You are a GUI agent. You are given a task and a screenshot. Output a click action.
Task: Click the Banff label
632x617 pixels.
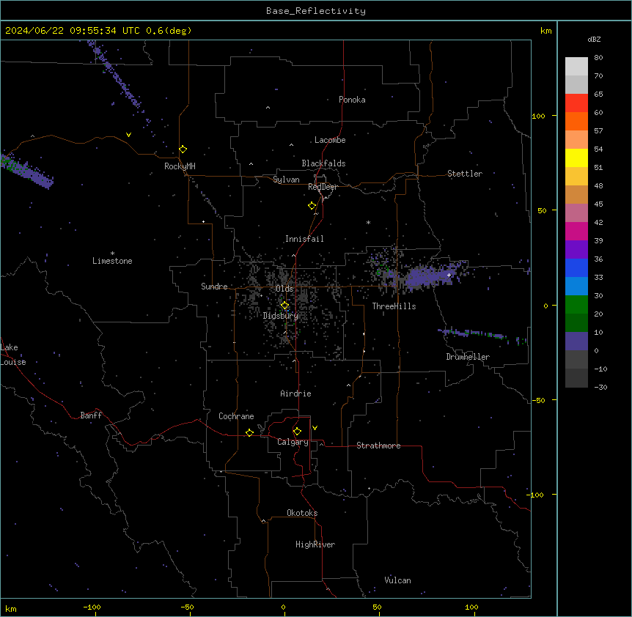pos(91,415)
